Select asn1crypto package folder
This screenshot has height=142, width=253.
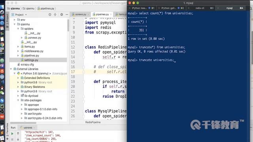click(x=33, y=114)
